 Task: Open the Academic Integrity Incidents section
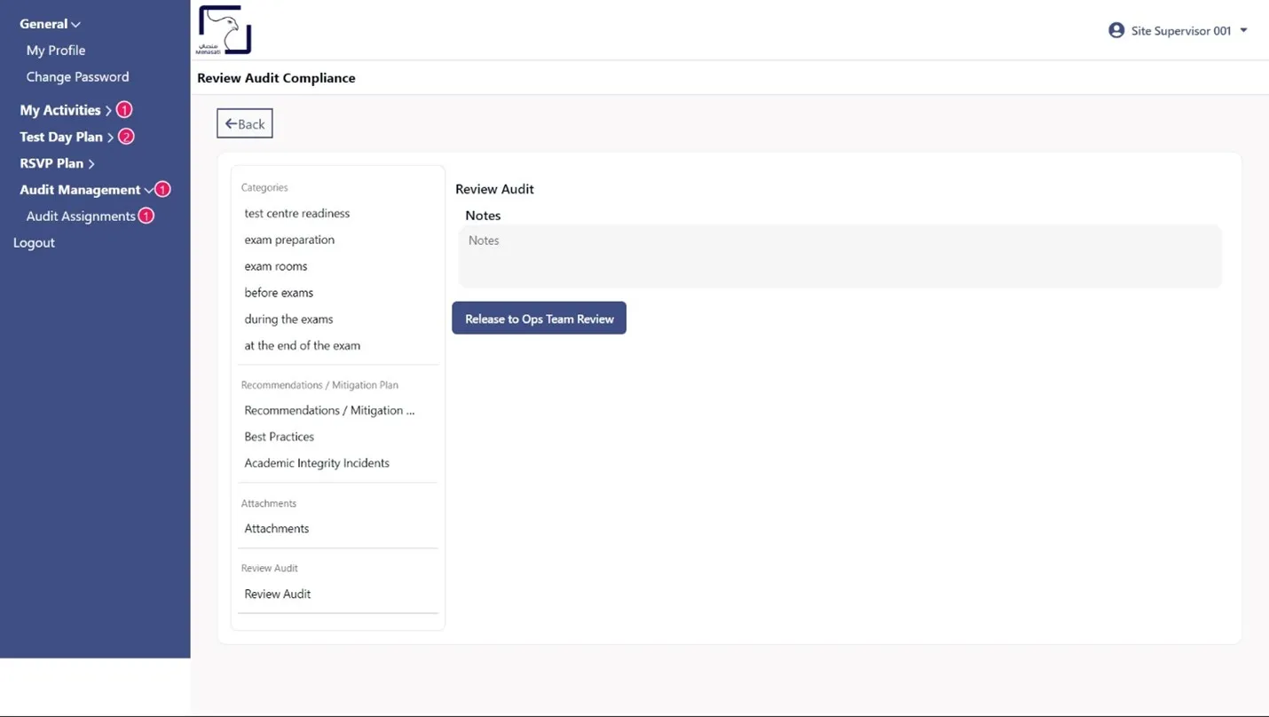coord(317,463)
